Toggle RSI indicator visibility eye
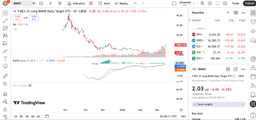 (x=30, y=85)
